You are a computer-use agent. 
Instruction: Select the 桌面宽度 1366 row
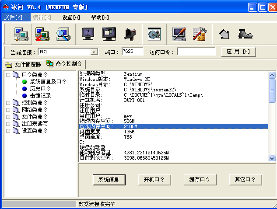pos(173,132)
